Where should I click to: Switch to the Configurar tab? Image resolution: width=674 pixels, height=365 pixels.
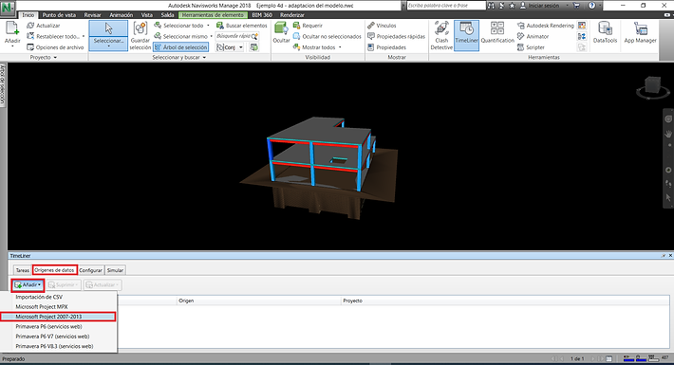[x=91, y=270]
